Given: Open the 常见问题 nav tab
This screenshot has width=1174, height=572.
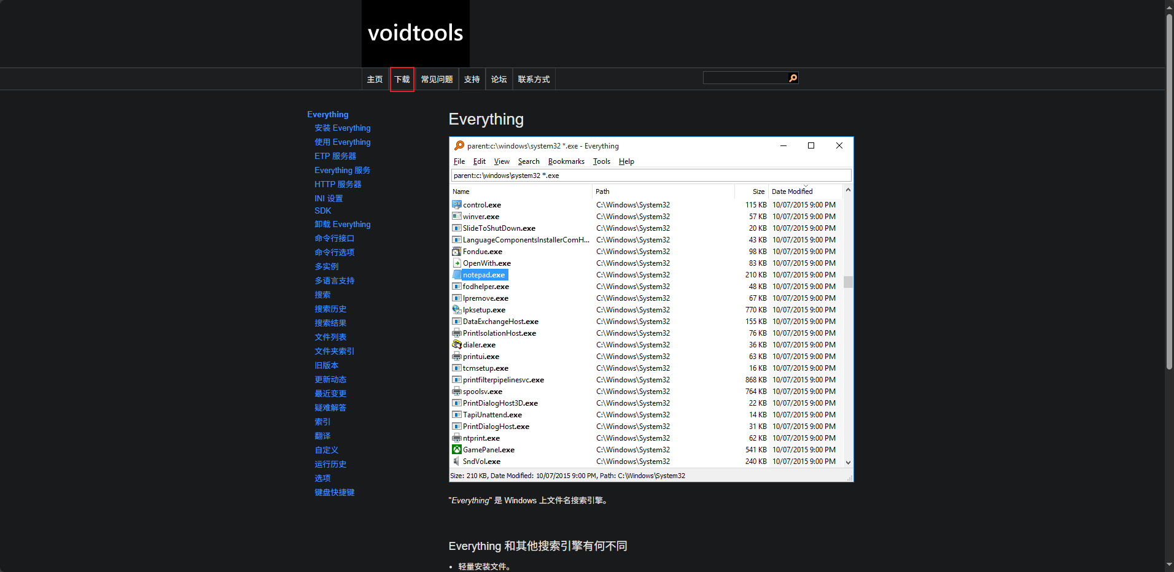Looking at the screenshot, I should tap(437, 79).
